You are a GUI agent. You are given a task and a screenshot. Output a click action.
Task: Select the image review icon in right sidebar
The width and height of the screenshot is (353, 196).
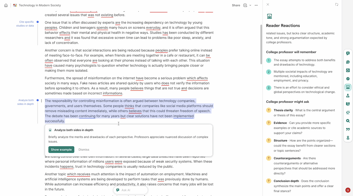(x=348, y=104)
